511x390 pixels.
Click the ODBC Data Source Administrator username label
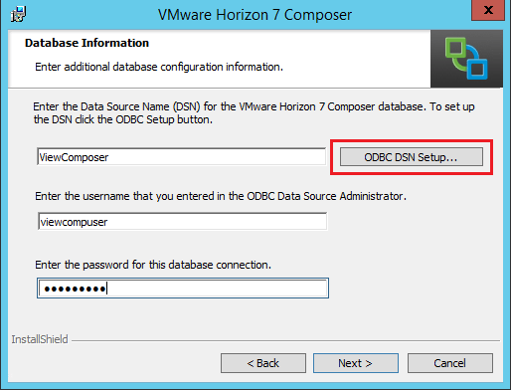(x=221, y=196)
